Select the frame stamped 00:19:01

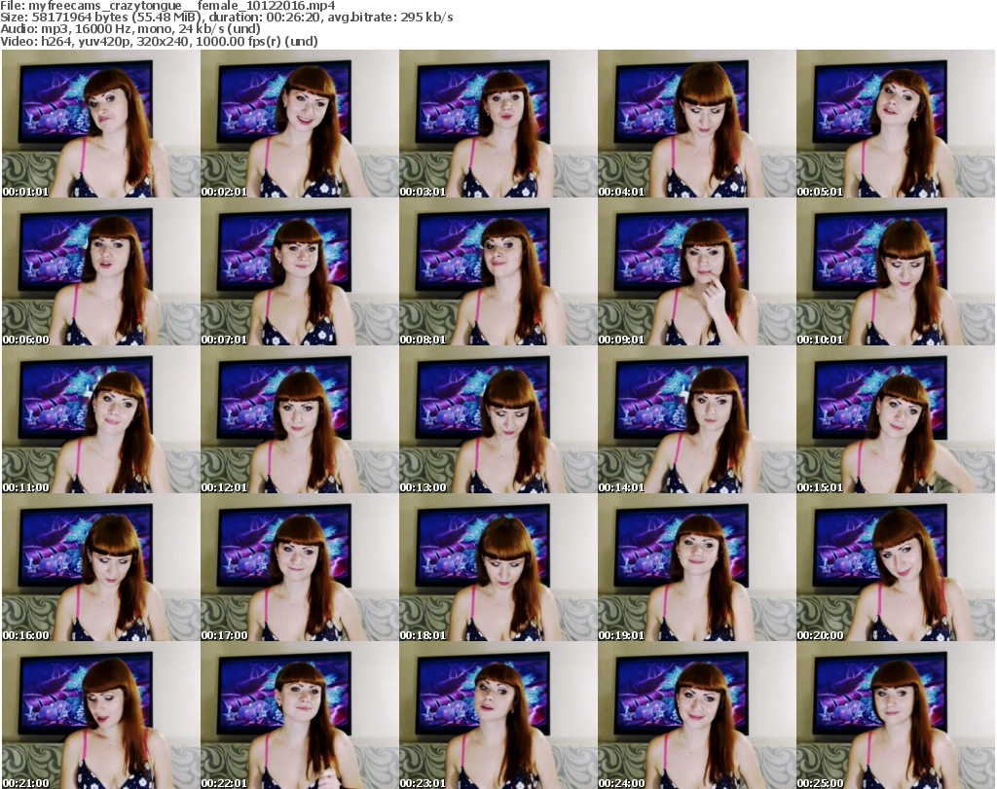[696, 567]
